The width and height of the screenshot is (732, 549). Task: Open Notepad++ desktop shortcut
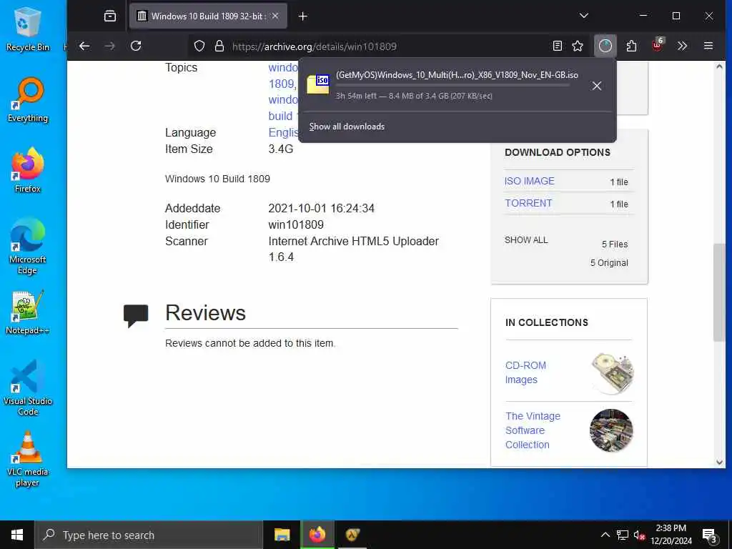point(28,312)
